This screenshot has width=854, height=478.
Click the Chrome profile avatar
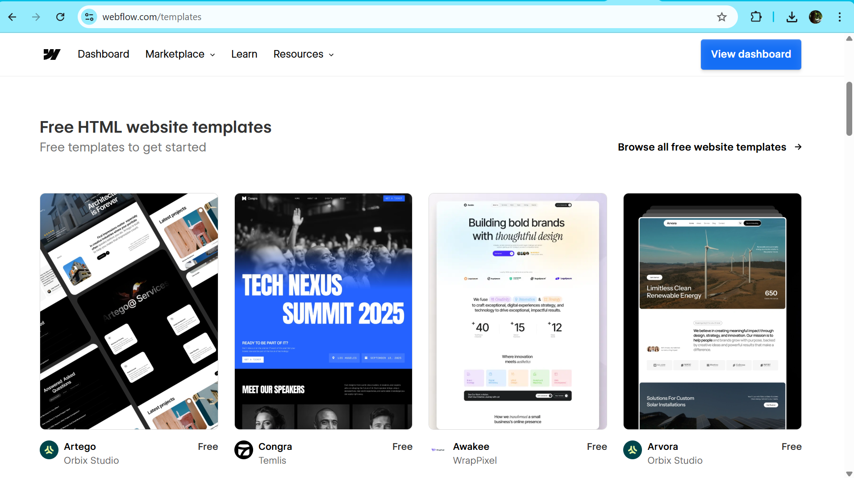817,17
